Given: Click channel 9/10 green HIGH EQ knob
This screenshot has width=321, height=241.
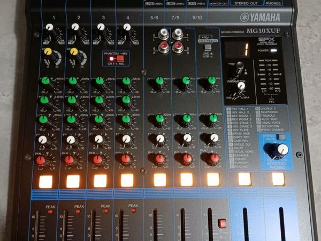Looking at the screenshot, I should point(211,81).
